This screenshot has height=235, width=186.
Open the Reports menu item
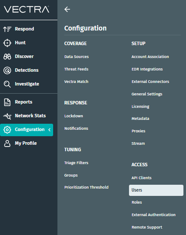pos(24,102)
